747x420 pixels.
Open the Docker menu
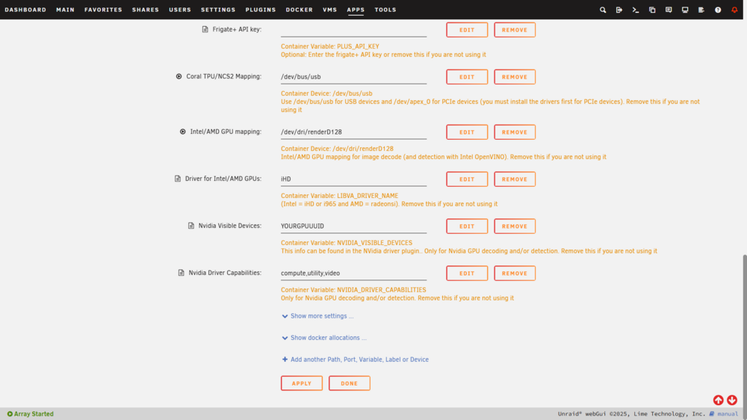tap(300, 10)
